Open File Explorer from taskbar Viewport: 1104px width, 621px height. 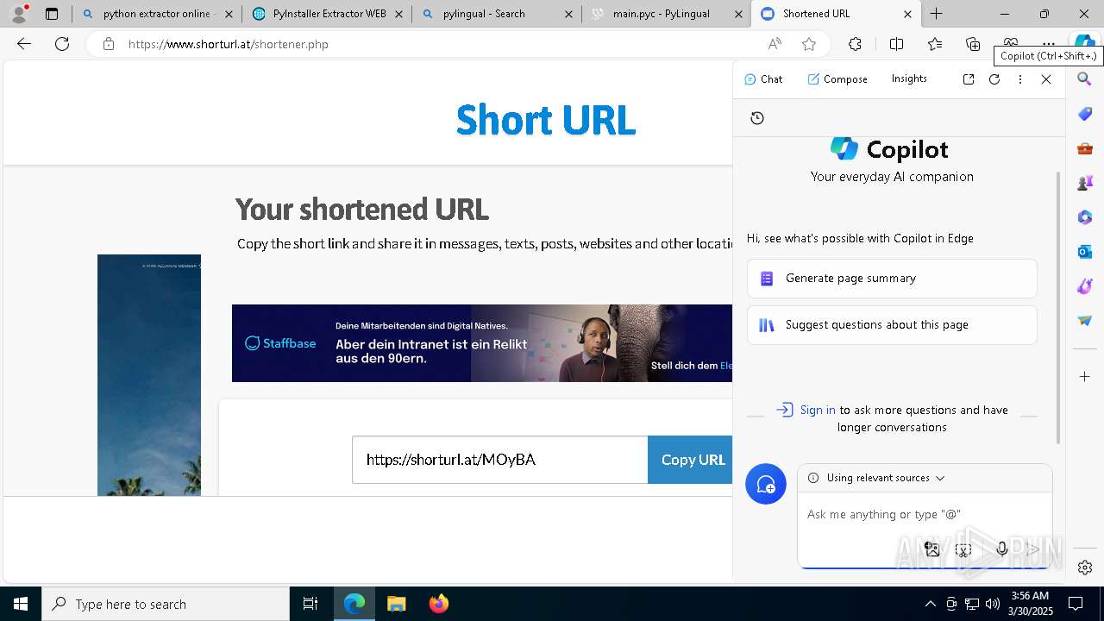click(x=396, y=604)
